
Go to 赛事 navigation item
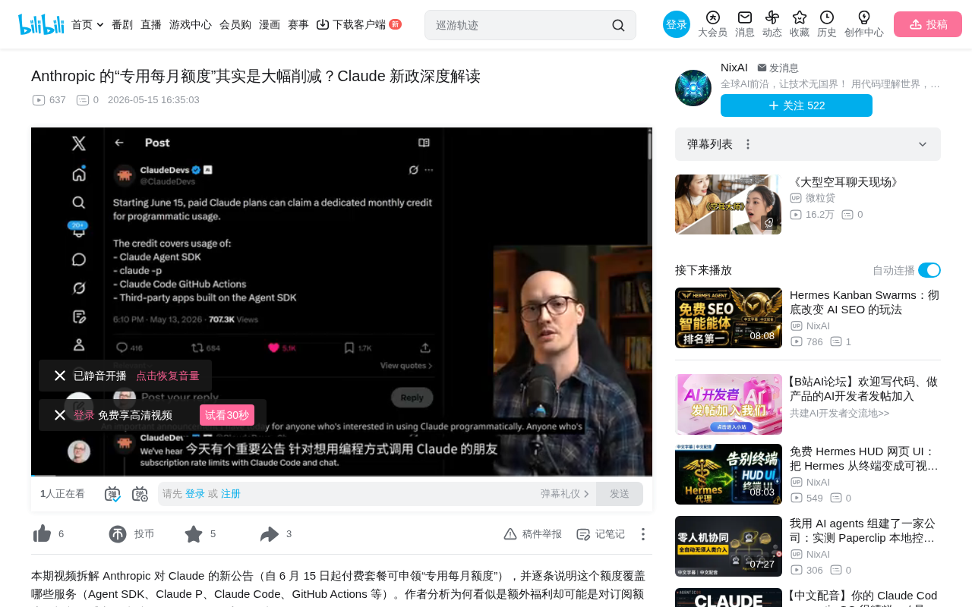[x=298, y=24]
